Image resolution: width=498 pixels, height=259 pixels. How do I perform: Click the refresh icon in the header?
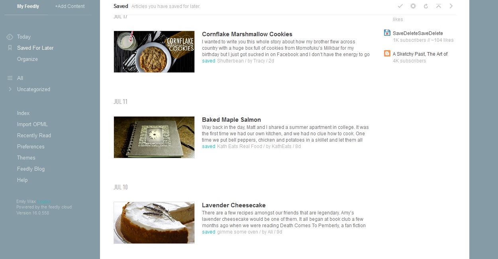[426, 6]
